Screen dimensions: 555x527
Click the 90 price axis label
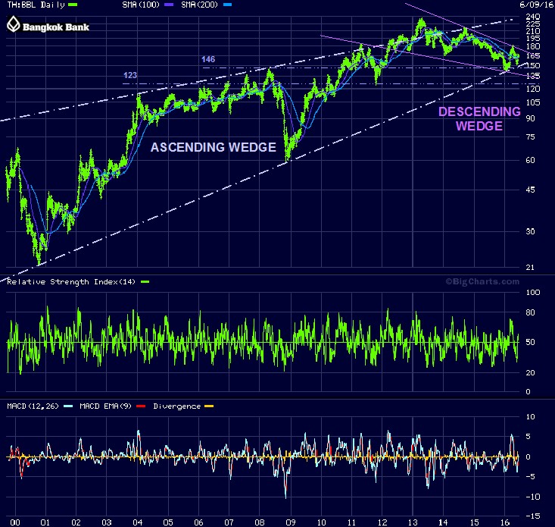click(530, 118)
